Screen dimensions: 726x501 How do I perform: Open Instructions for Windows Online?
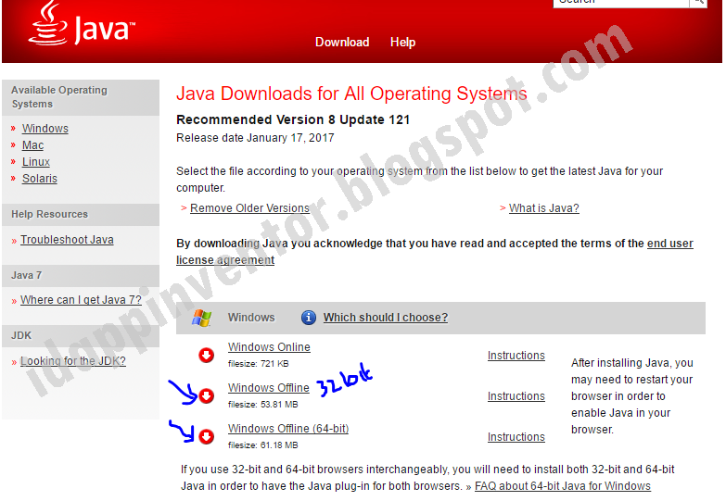coord(516,356)
